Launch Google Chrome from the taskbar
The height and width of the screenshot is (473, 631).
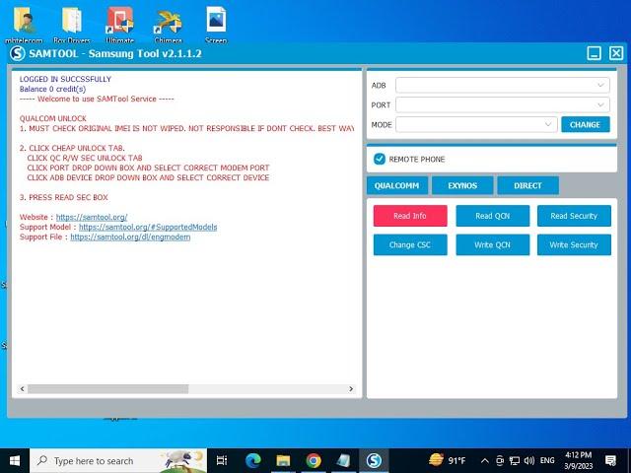pos(314,460)
